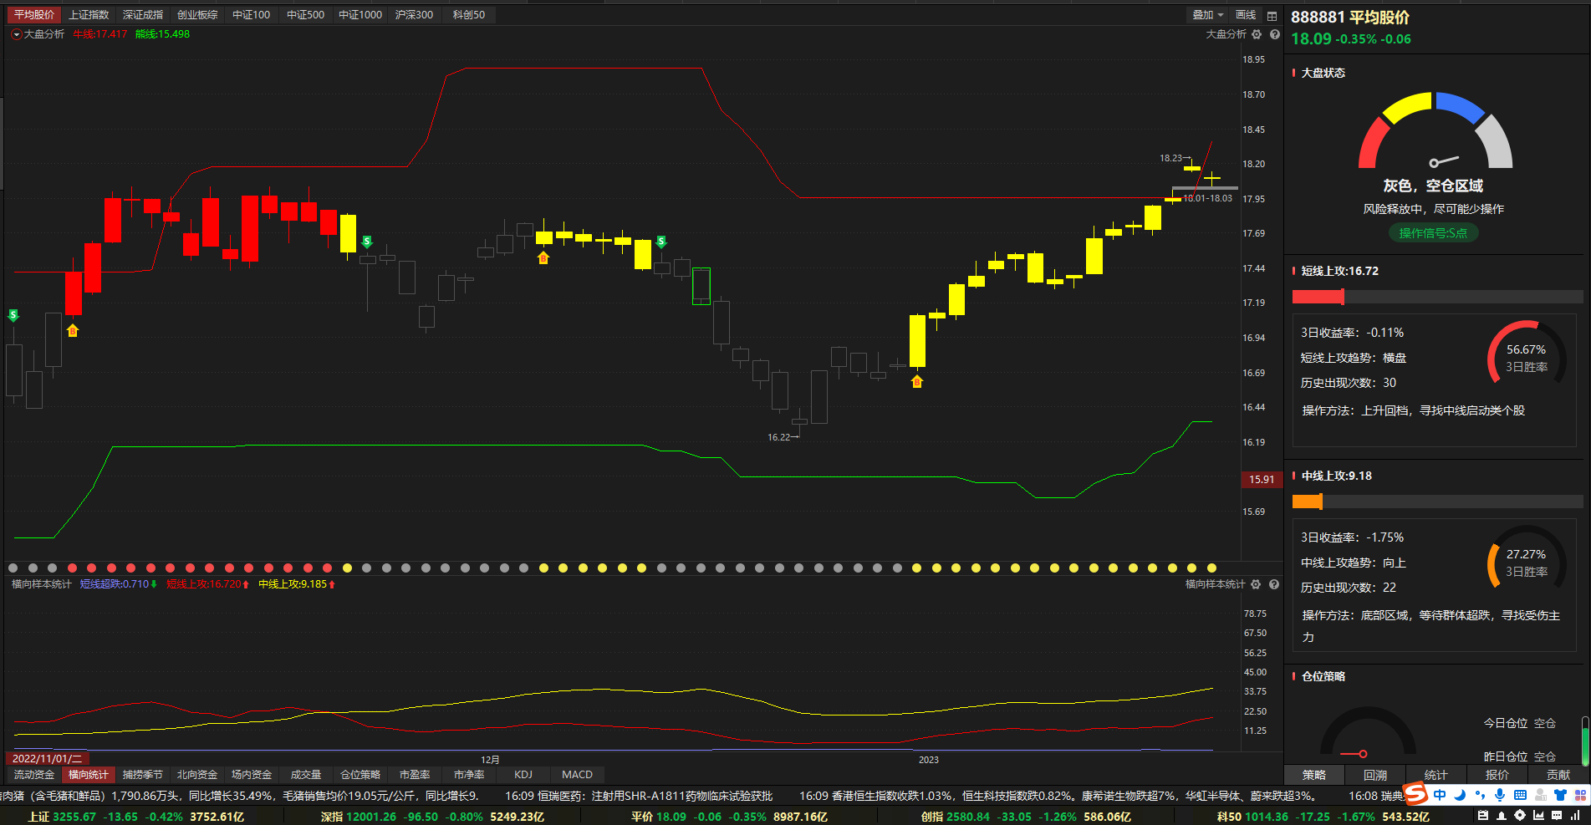Open the message chat icon in status bar
Screen dimensions: 1591x825
1557,816
